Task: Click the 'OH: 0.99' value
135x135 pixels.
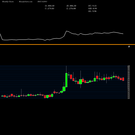Action: pos(93,8)
